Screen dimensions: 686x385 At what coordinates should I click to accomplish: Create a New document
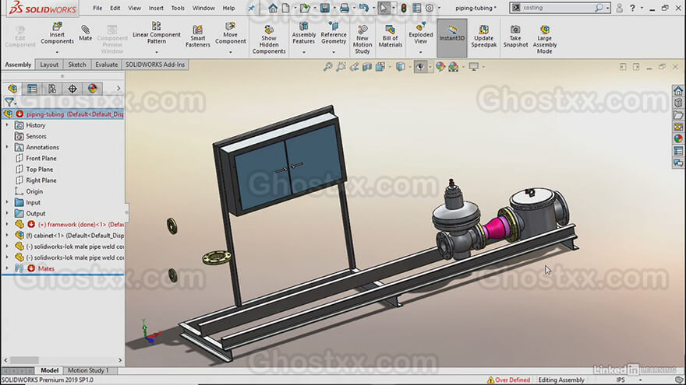pyautogui.click(x=285, y=8)
